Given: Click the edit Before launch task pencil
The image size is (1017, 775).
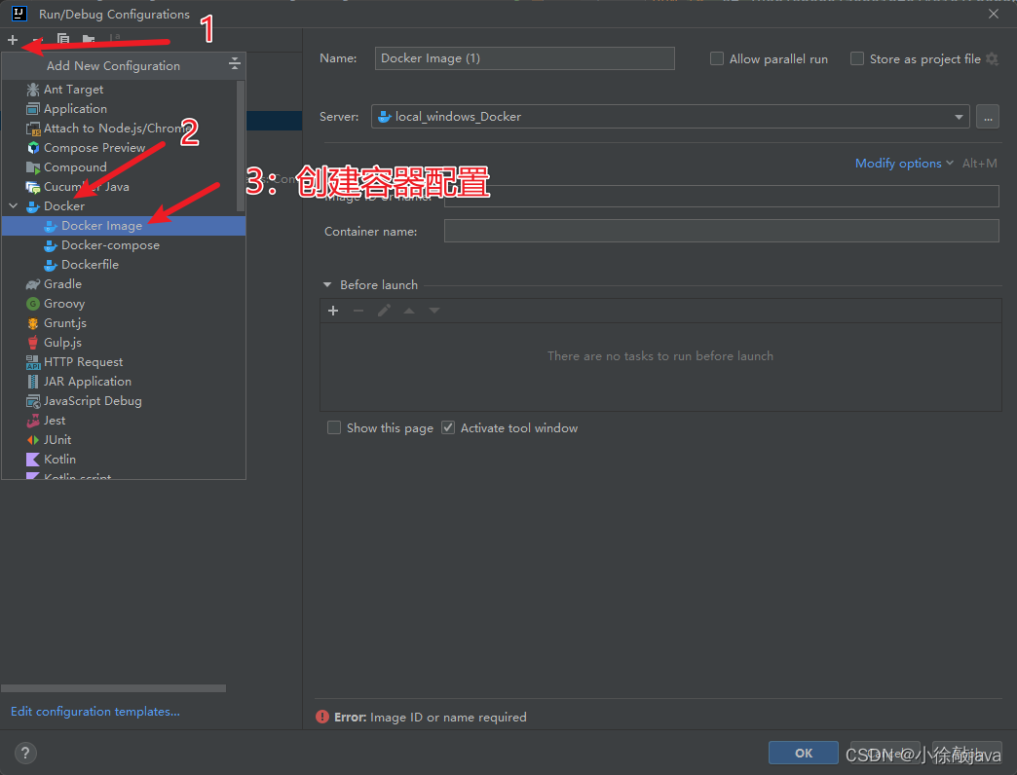Looking at the screenshot, I should (x=384, y=311).
